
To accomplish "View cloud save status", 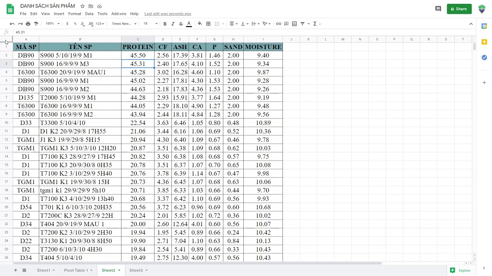I will pos(100,6).
